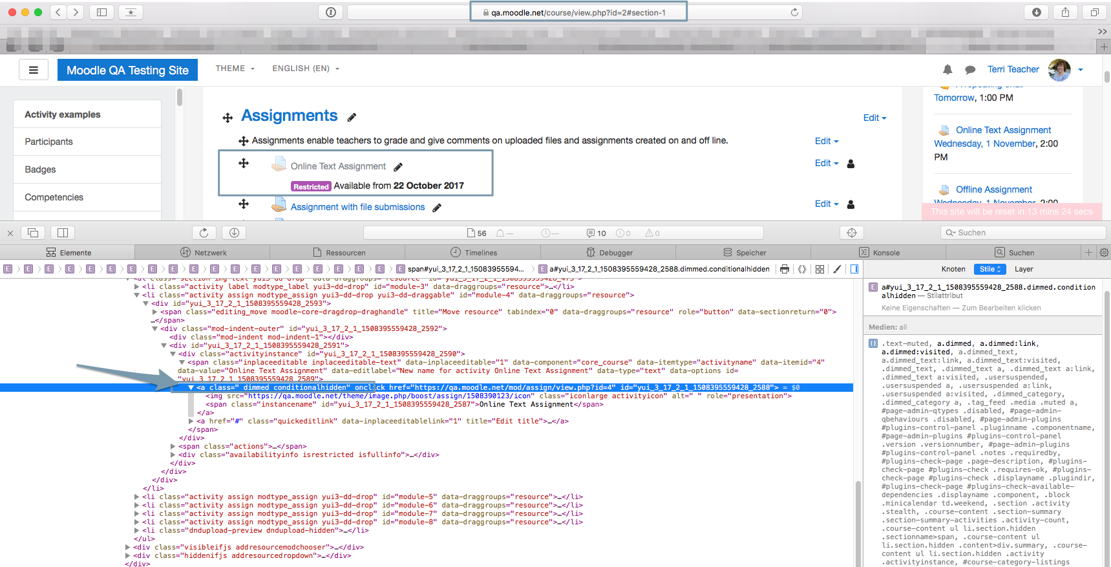Click the password manager icon beside address bar
This screenshot has height=567, width=1111.
pos(331,12)
